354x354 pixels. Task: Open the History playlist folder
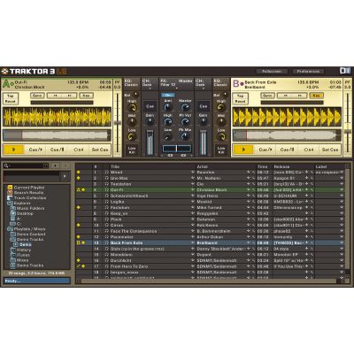[x=24, y=250]
